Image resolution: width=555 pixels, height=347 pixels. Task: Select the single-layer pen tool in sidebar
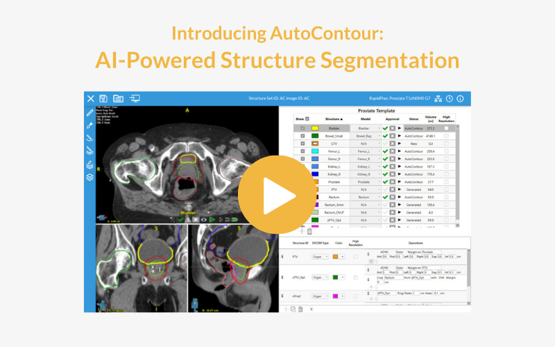tap(89, 138)
